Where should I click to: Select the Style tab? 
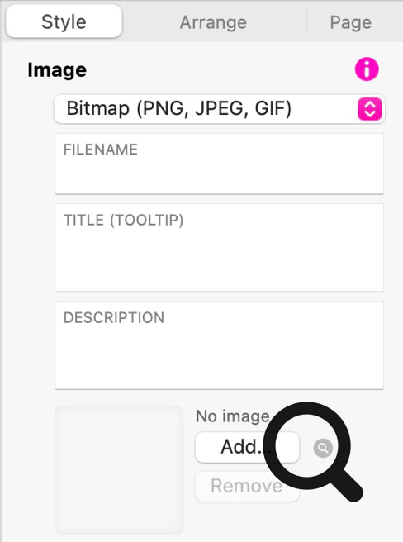click(64, 21)
